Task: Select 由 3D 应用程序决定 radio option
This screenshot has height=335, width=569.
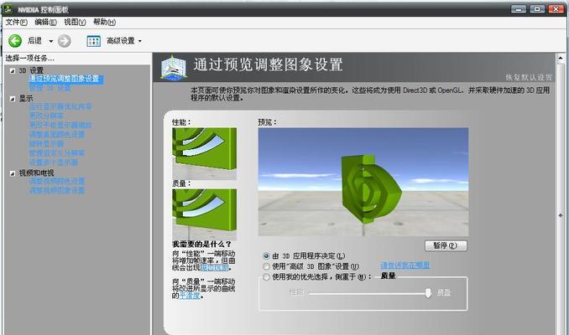Action: coord(266,256)
